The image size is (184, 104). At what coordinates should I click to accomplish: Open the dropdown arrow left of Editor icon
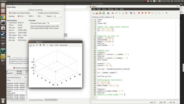[x=87, y=7]
